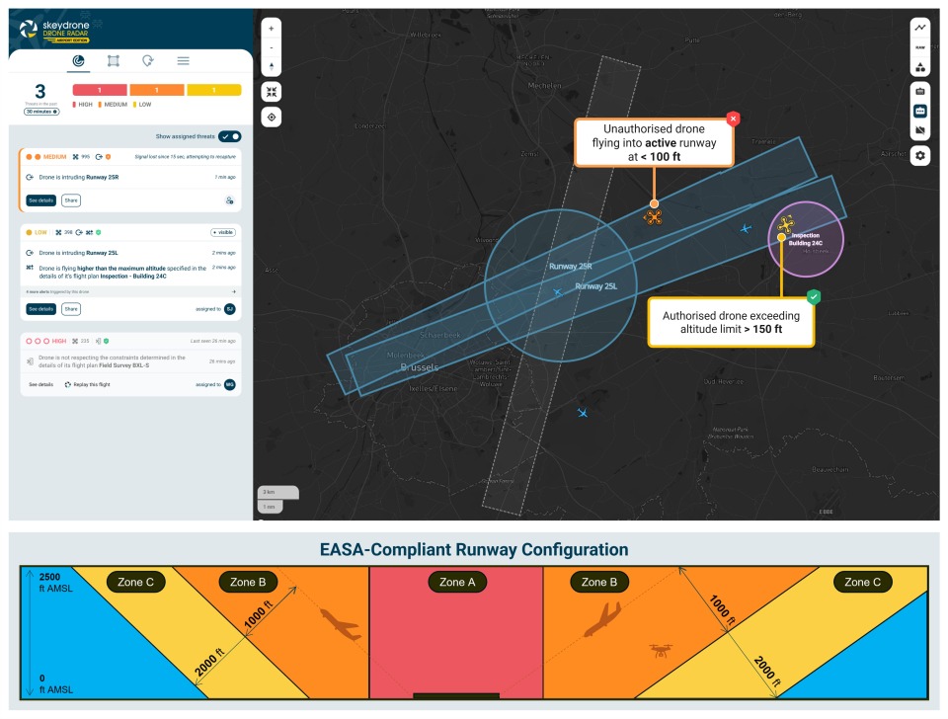
Task: Reset map compass to north
Action: click(x=272, y=66)
